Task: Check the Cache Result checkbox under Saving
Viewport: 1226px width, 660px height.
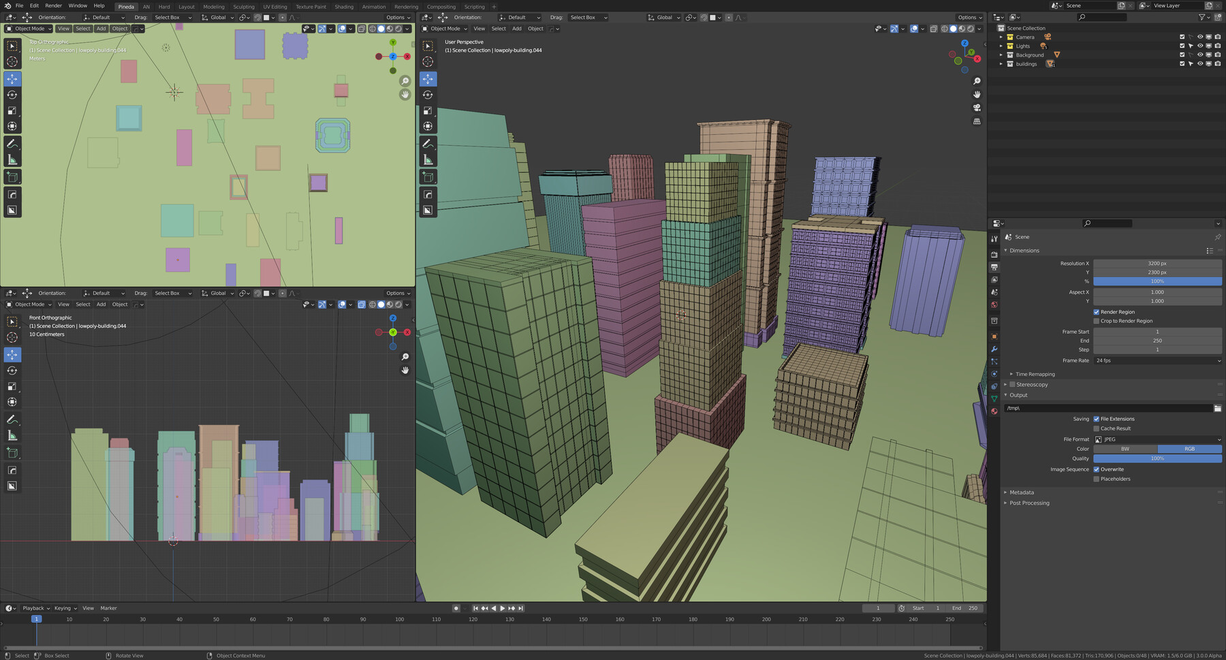Action: click(1097, 428)
